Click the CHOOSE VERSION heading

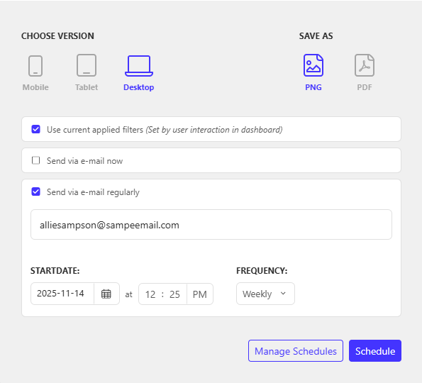click(57, 35)
